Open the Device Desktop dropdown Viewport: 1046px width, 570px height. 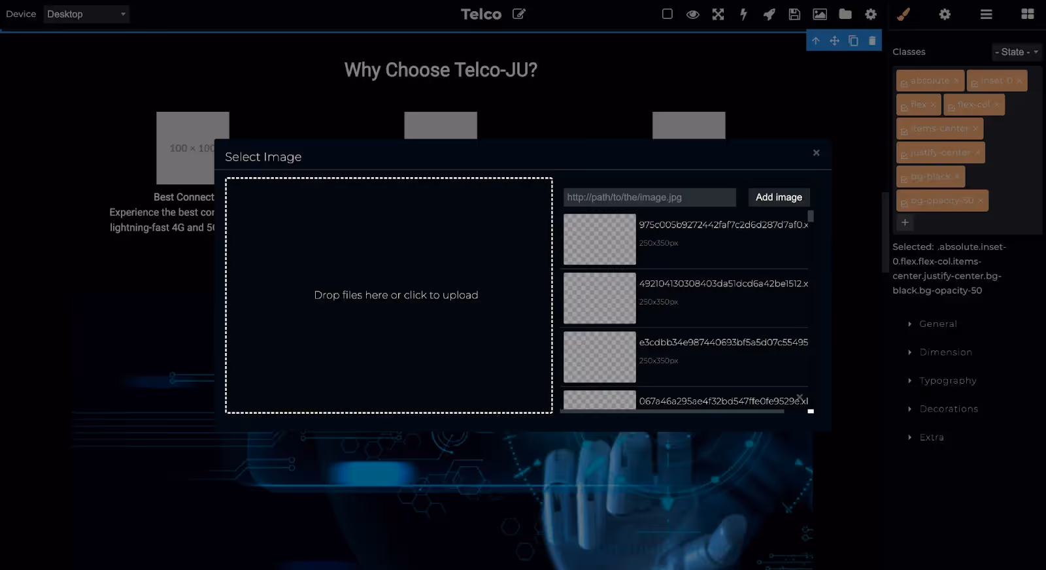86,14
